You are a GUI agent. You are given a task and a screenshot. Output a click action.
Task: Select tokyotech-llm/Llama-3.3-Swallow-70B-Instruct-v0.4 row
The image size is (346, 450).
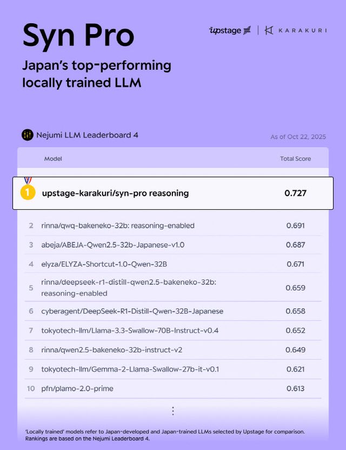pyautogui.click(x=130, y=330)
